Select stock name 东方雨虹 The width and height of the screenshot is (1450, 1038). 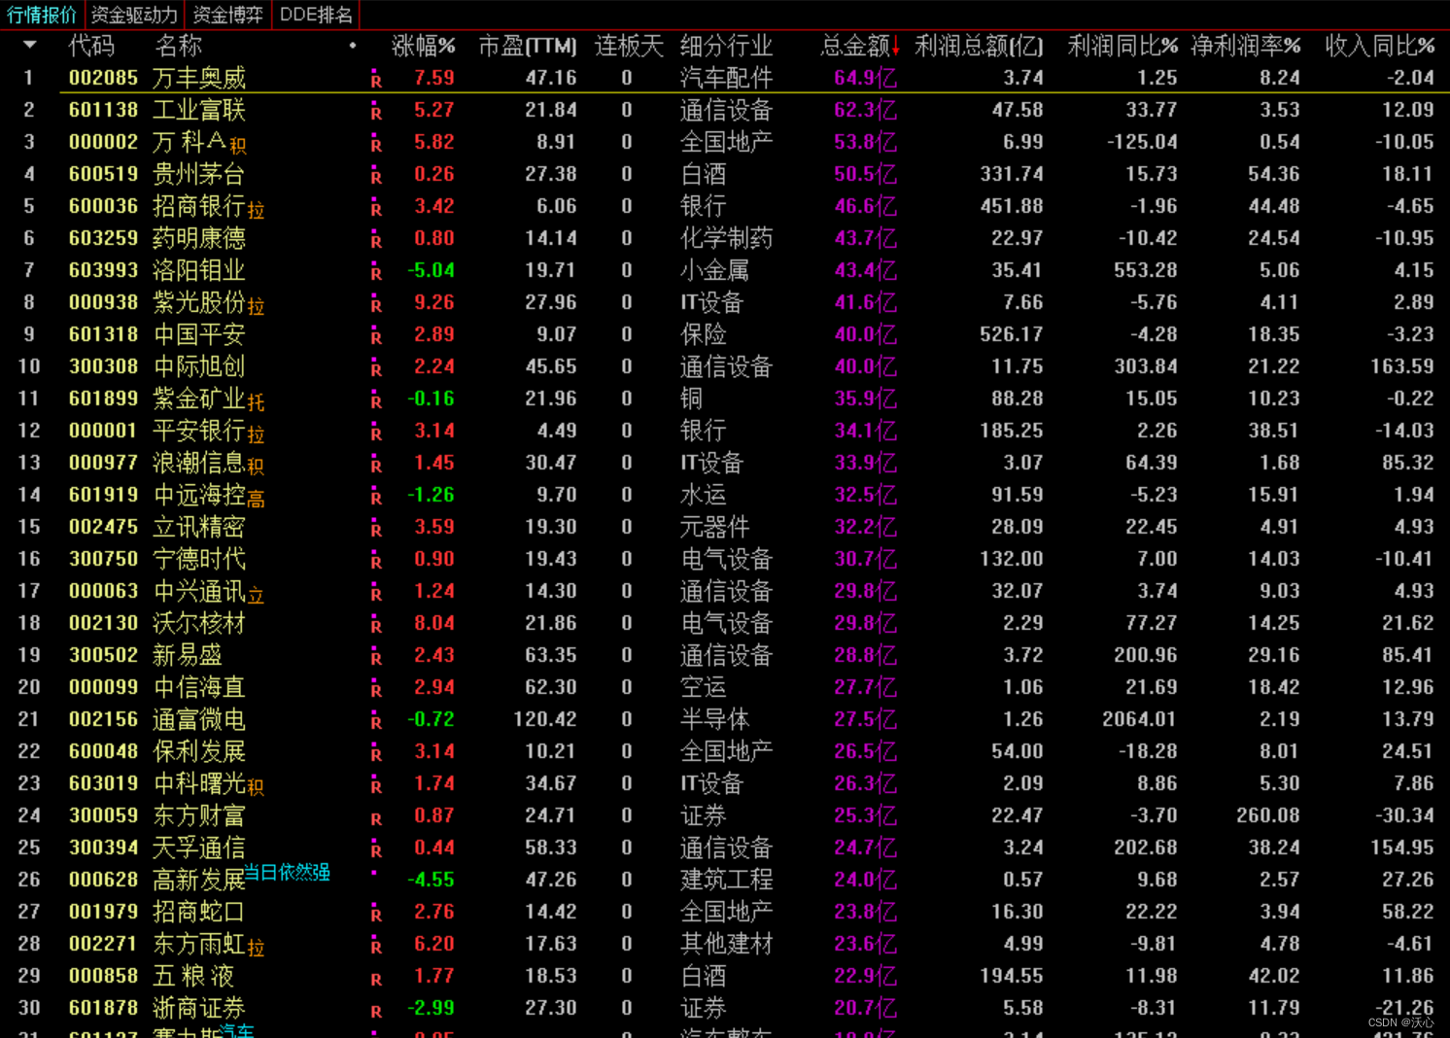click(199, 944)
